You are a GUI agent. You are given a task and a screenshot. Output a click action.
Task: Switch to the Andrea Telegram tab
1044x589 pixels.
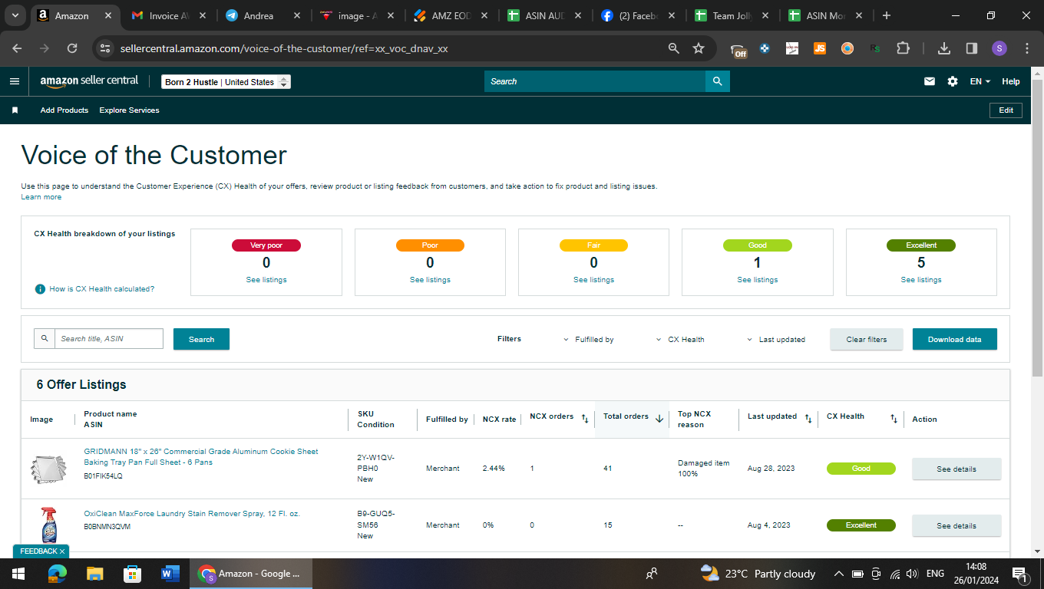point(263,15)
